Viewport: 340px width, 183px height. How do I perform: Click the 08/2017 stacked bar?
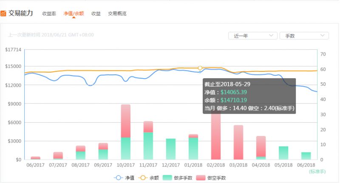81,153
